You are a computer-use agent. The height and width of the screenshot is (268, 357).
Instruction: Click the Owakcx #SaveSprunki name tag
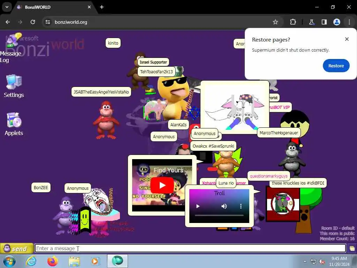pyautogui.click(x=213, y=146)
